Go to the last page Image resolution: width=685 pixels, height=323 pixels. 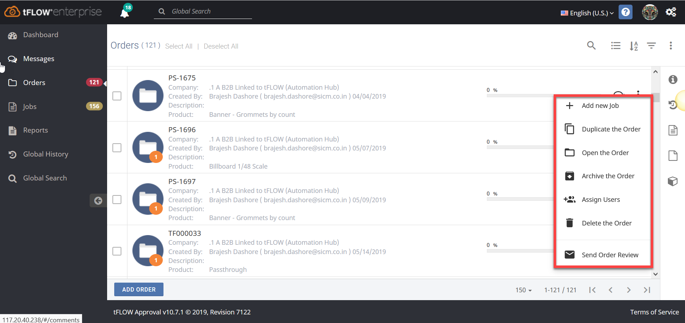click(647, 290)
